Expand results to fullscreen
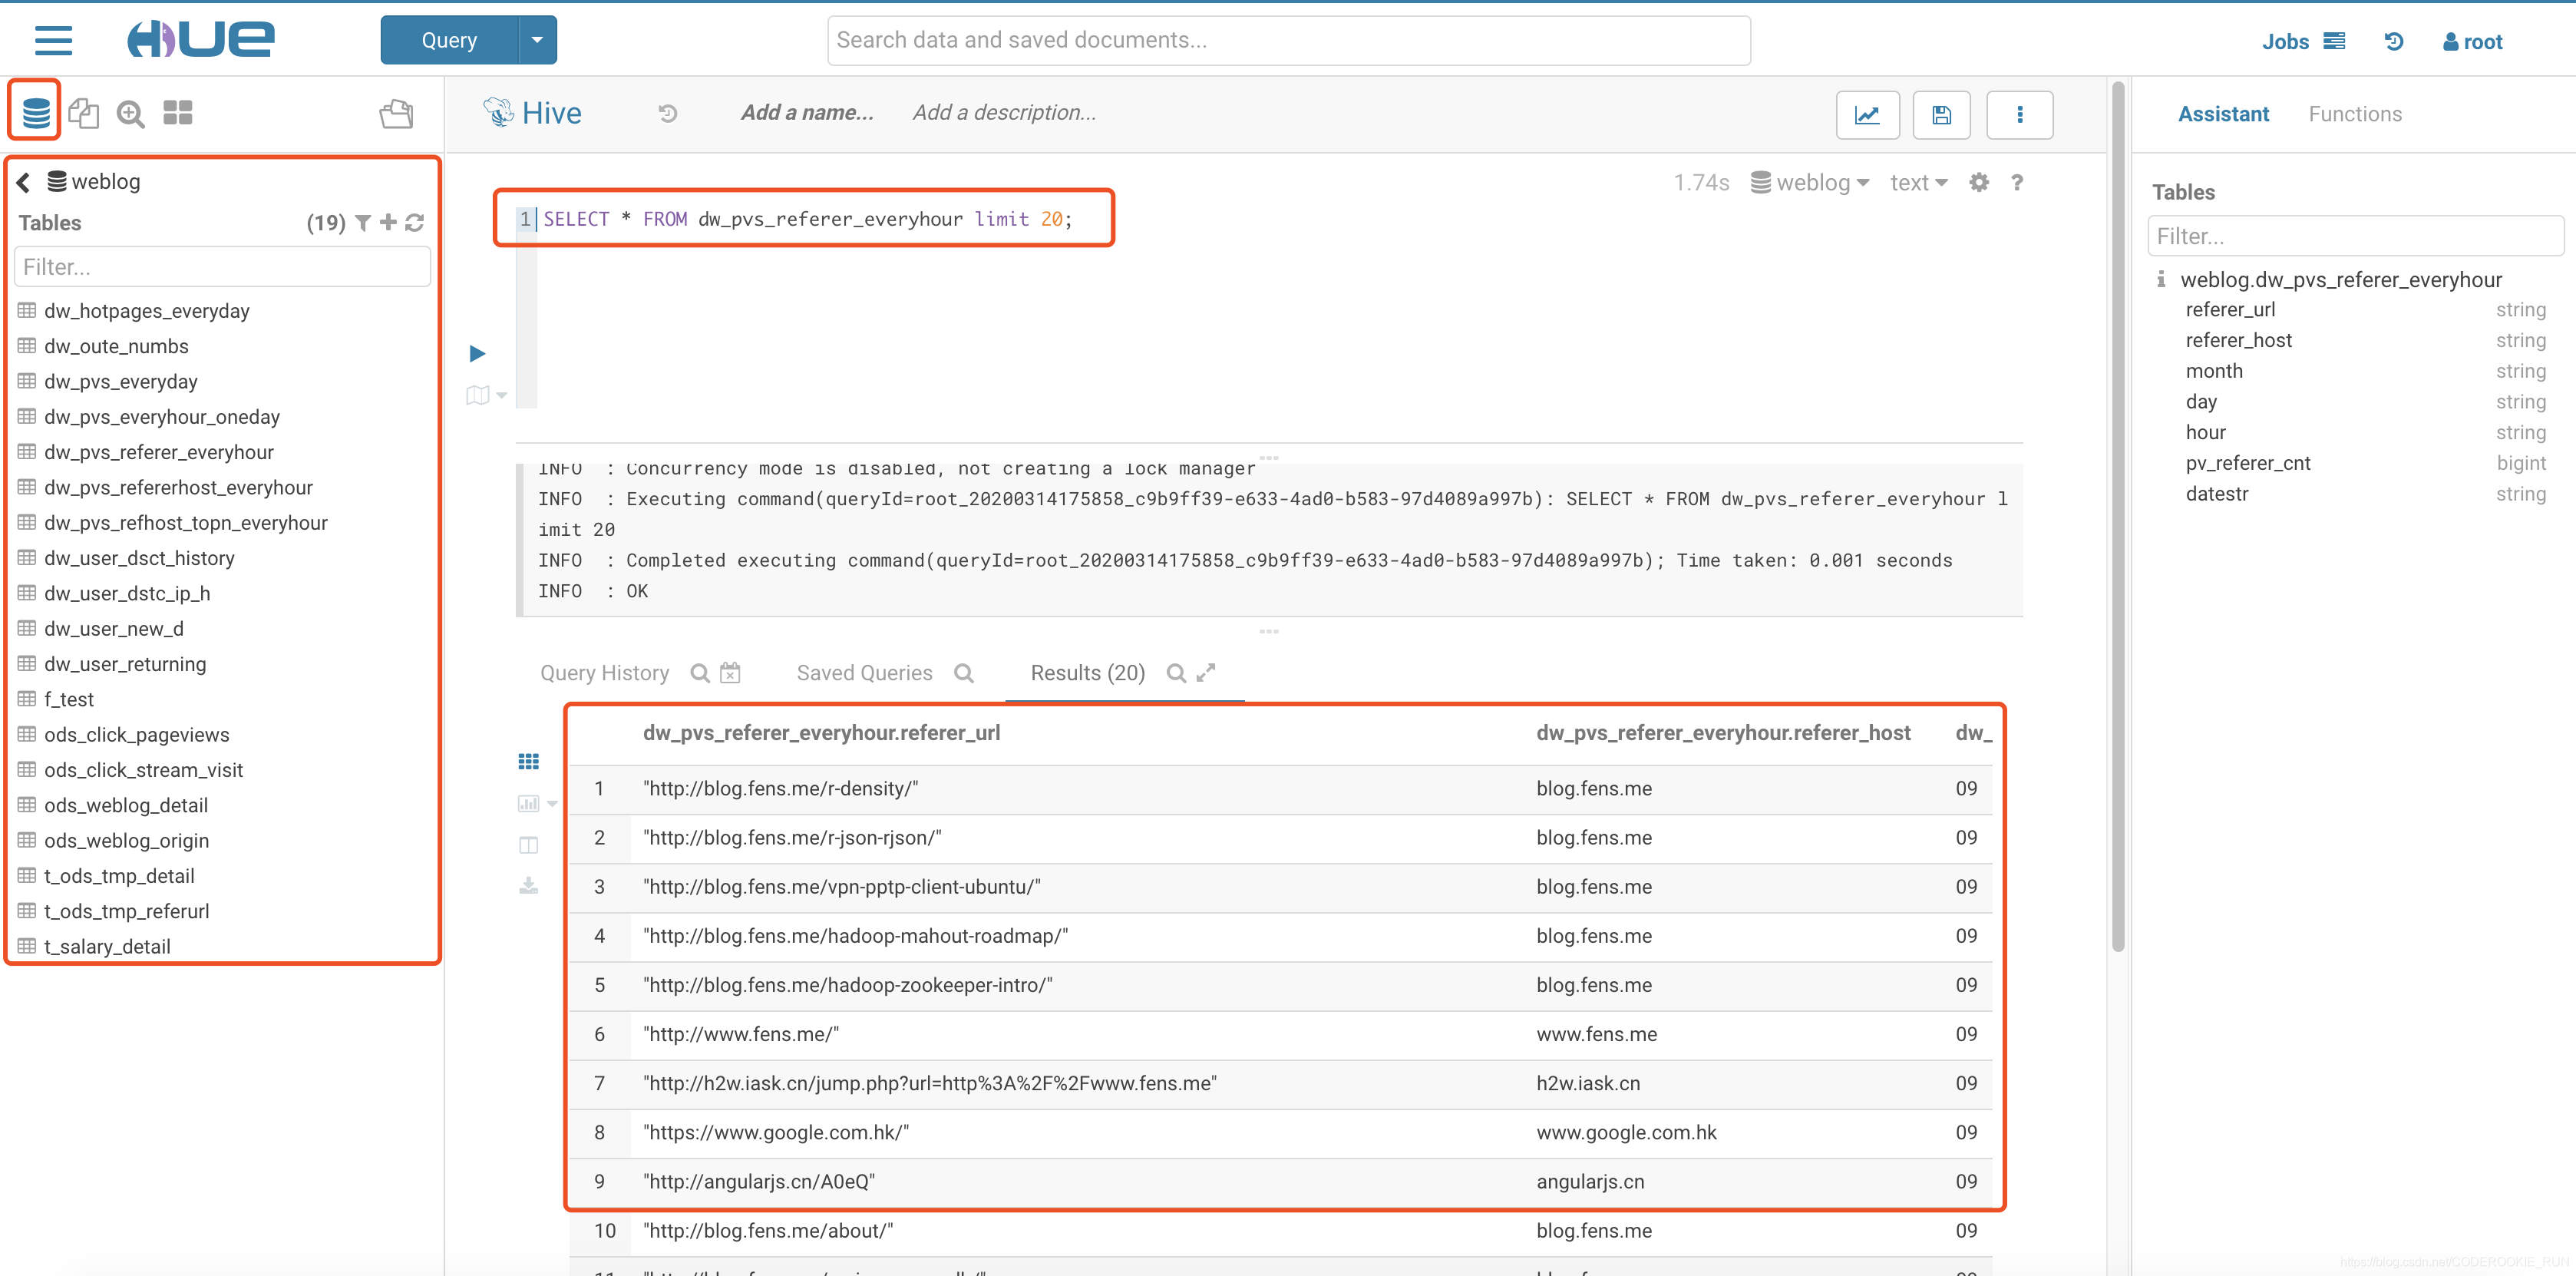The width and height of the screenshot is (2576, 1276). pyautogui.click(x=1206, y=673)
